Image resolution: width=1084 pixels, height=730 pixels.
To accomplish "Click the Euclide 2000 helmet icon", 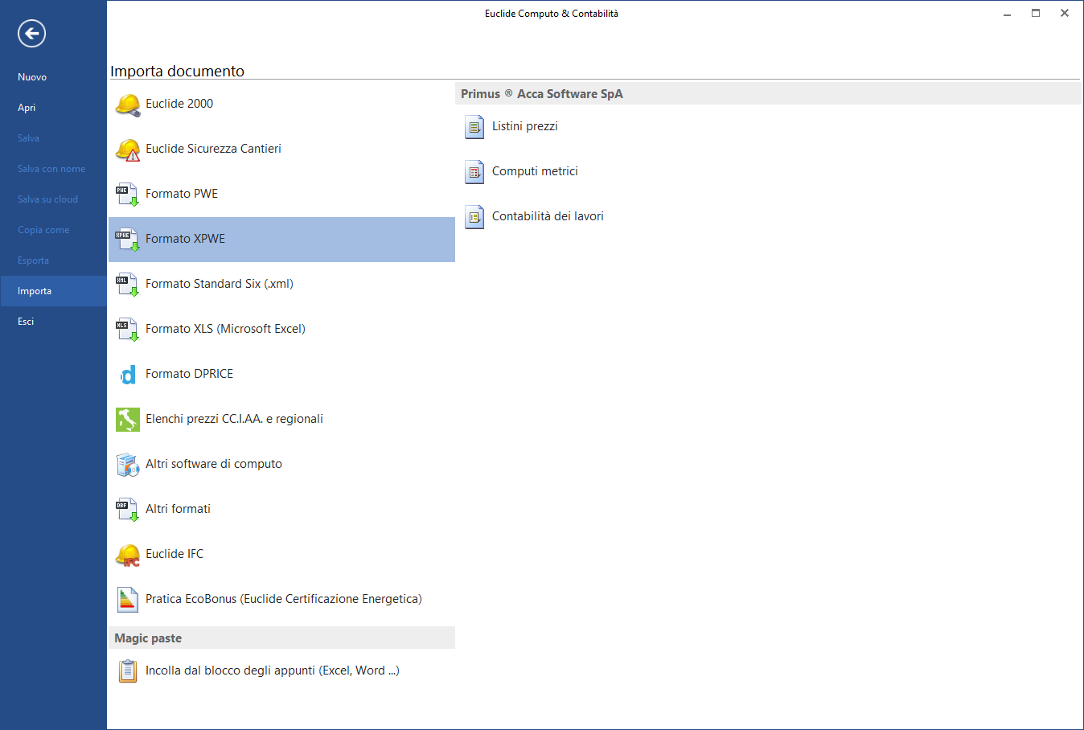I will coord(127,105).
